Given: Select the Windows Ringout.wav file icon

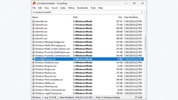Looking at the screenshot, I should (x=33, y=66).
